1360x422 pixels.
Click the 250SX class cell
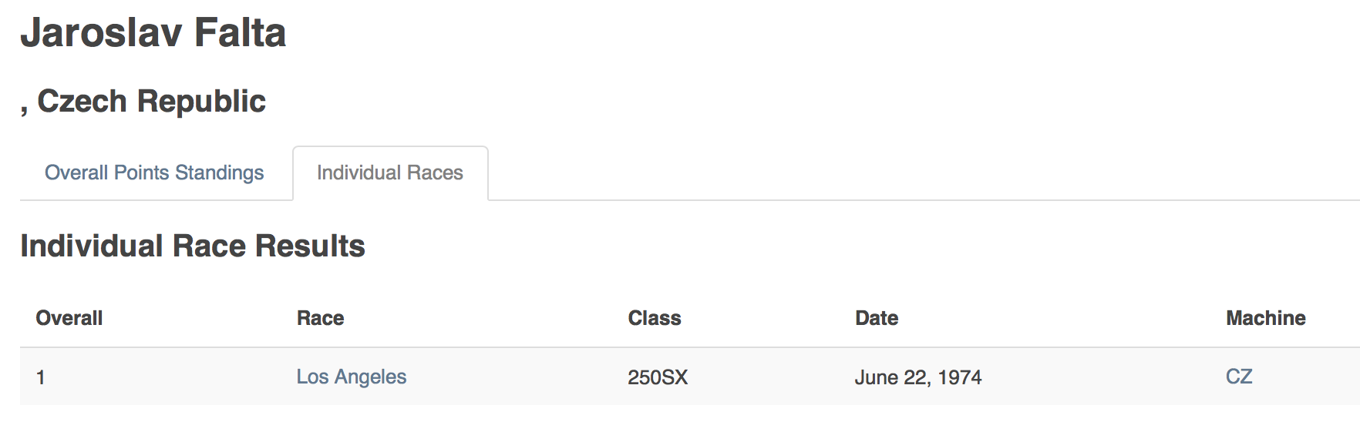click(x=658, y=377)
